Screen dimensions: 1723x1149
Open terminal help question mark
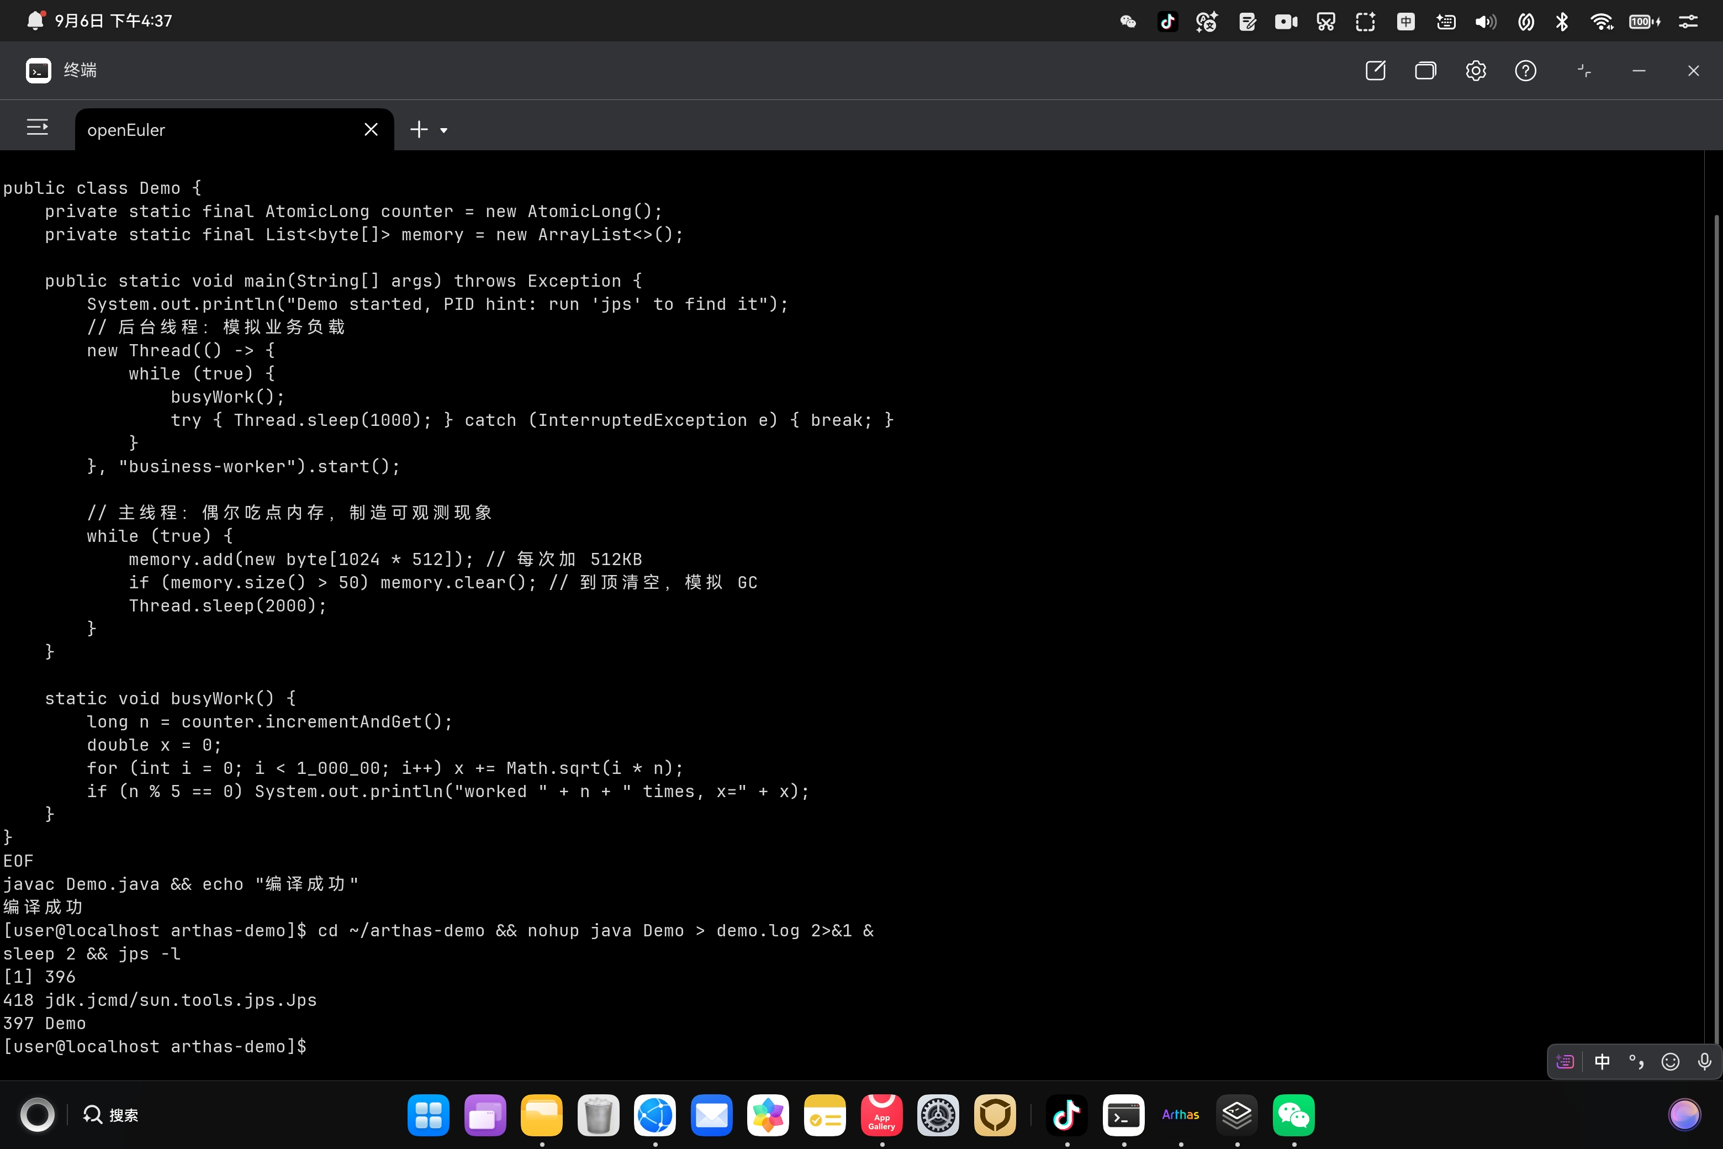(1525, 70)
